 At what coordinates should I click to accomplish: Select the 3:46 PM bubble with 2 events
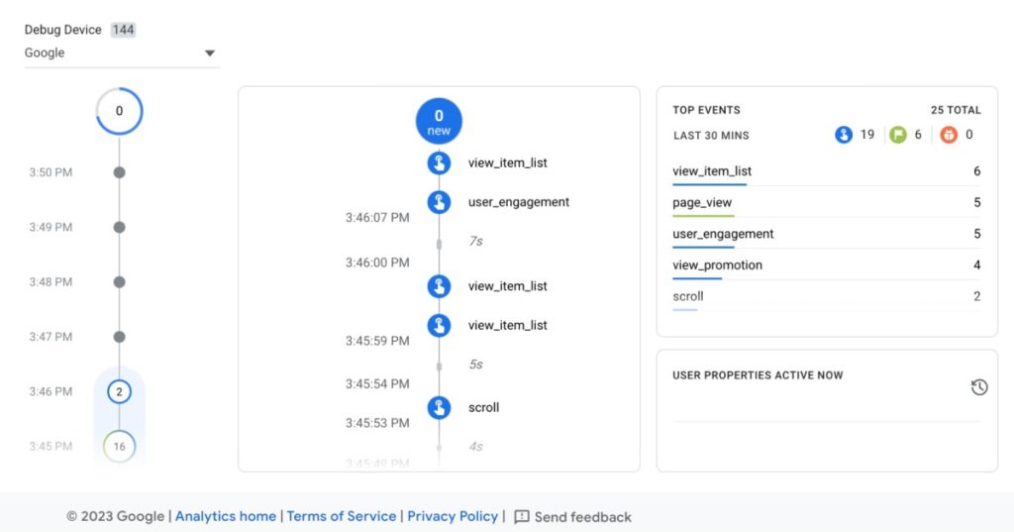point(119,391)
